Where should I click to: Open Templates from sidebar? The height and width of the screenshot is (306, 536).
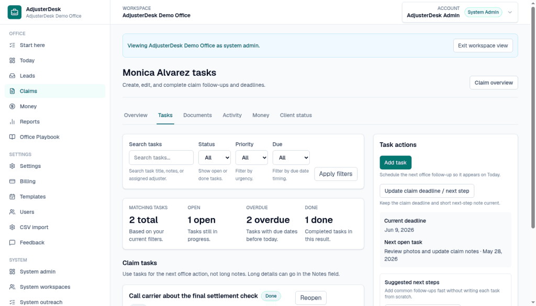54,197
